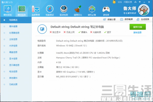Open 驱动检测 driver detection icon

[64, 11]
